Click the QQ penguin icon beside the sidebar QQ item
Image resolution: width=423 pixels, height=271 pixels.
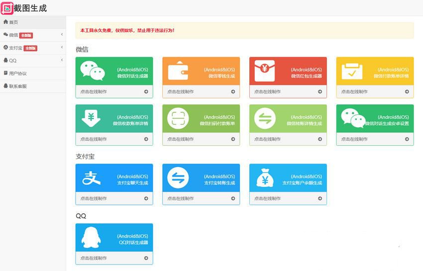5,60
